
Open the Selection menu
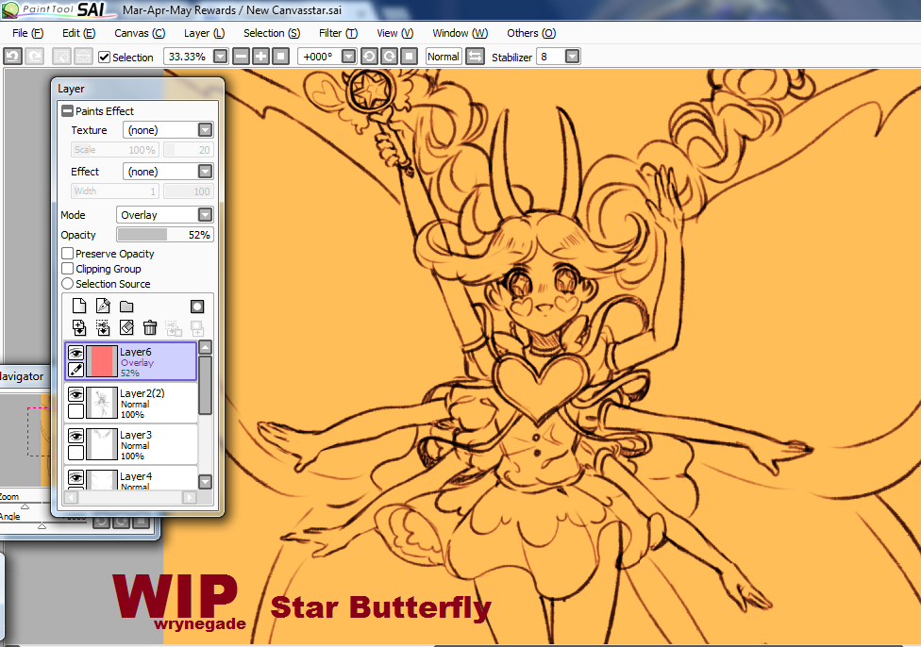coord(272,33)
